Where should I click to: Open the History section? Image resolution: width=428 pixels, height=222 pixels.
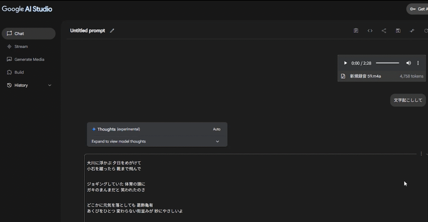(29, 85)
